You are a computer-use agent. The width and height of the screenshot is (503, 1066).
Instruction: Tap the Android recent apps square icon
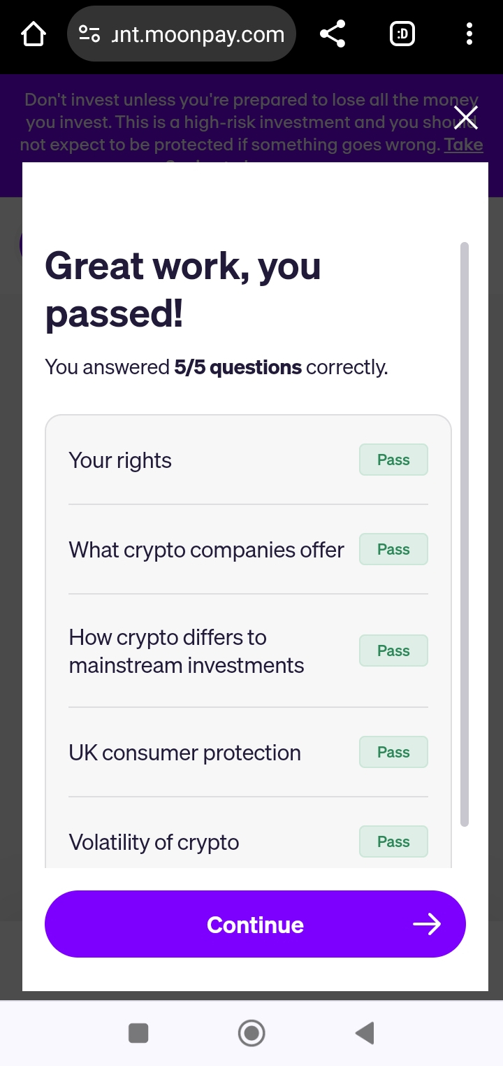coord(138,1032)
